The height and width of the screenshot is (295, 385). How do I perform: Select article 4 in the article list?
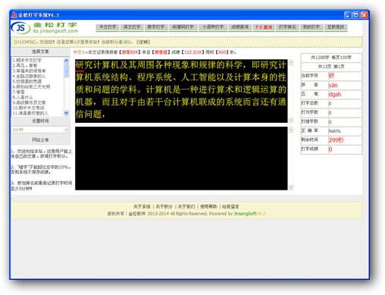tap(29, 76)
